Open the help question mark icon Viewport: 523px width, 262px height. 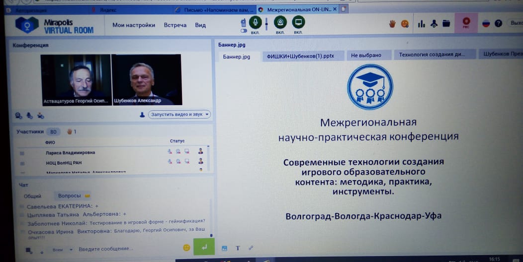[498, 23]
